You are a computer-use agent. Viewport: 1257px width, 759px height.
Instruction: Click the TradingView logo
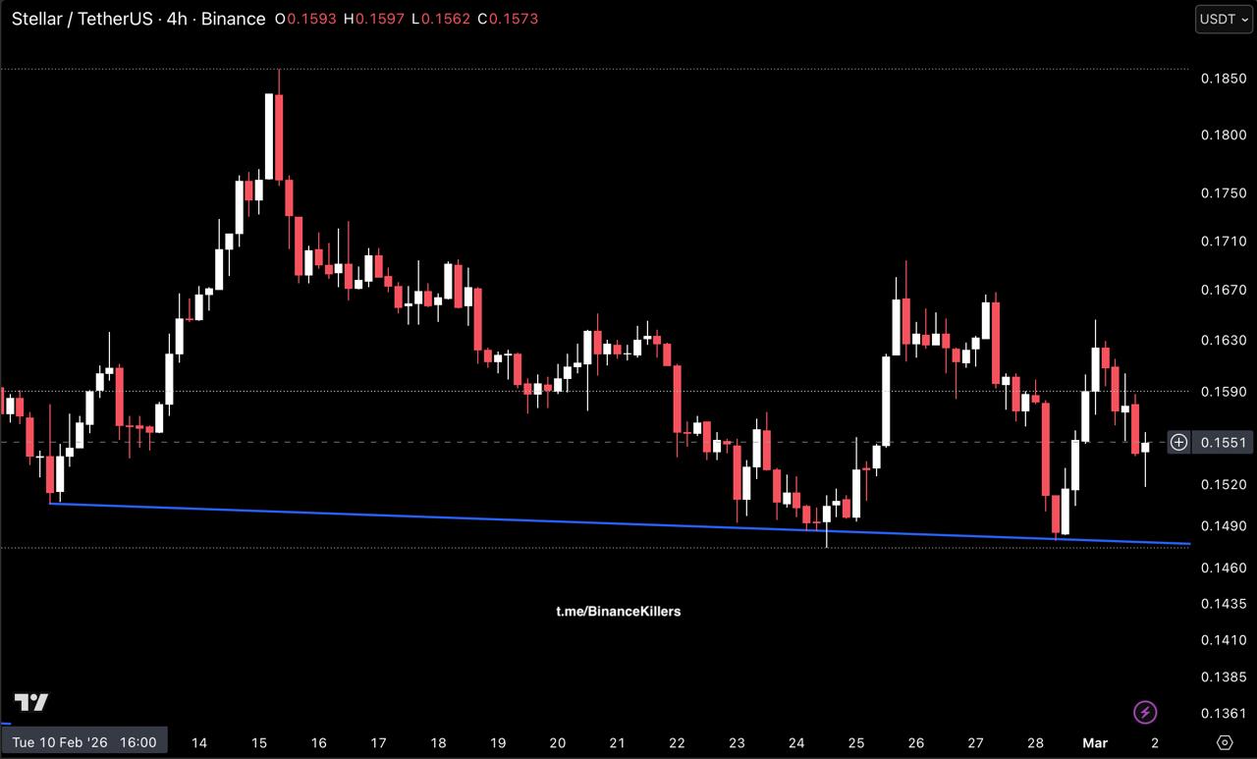(30, 703)
